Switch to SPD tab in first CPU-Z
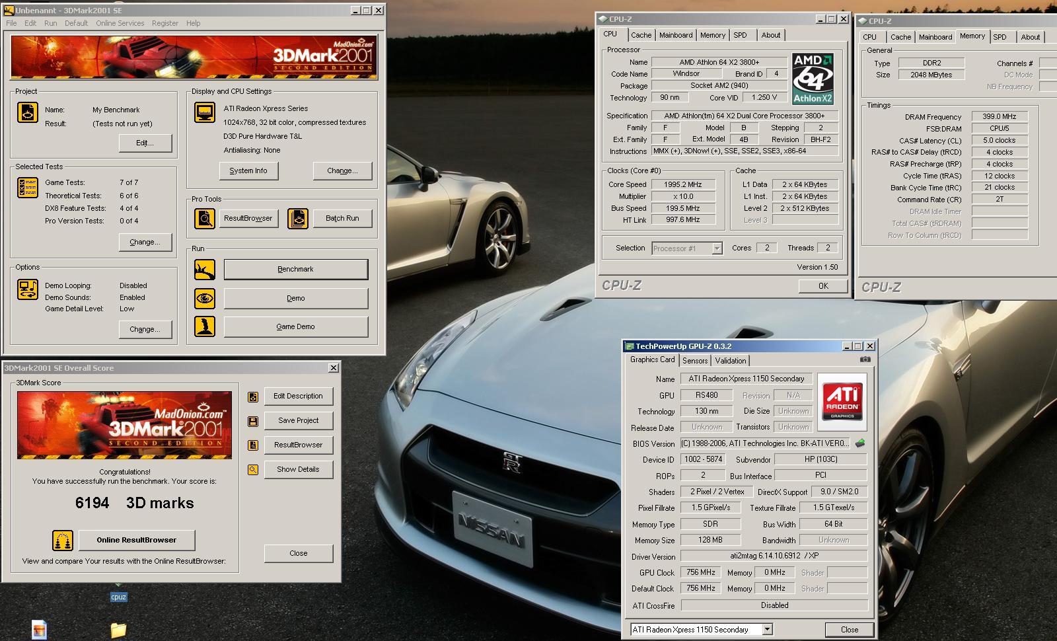This screenshot has height=641, width=1057. coord(741,35)
